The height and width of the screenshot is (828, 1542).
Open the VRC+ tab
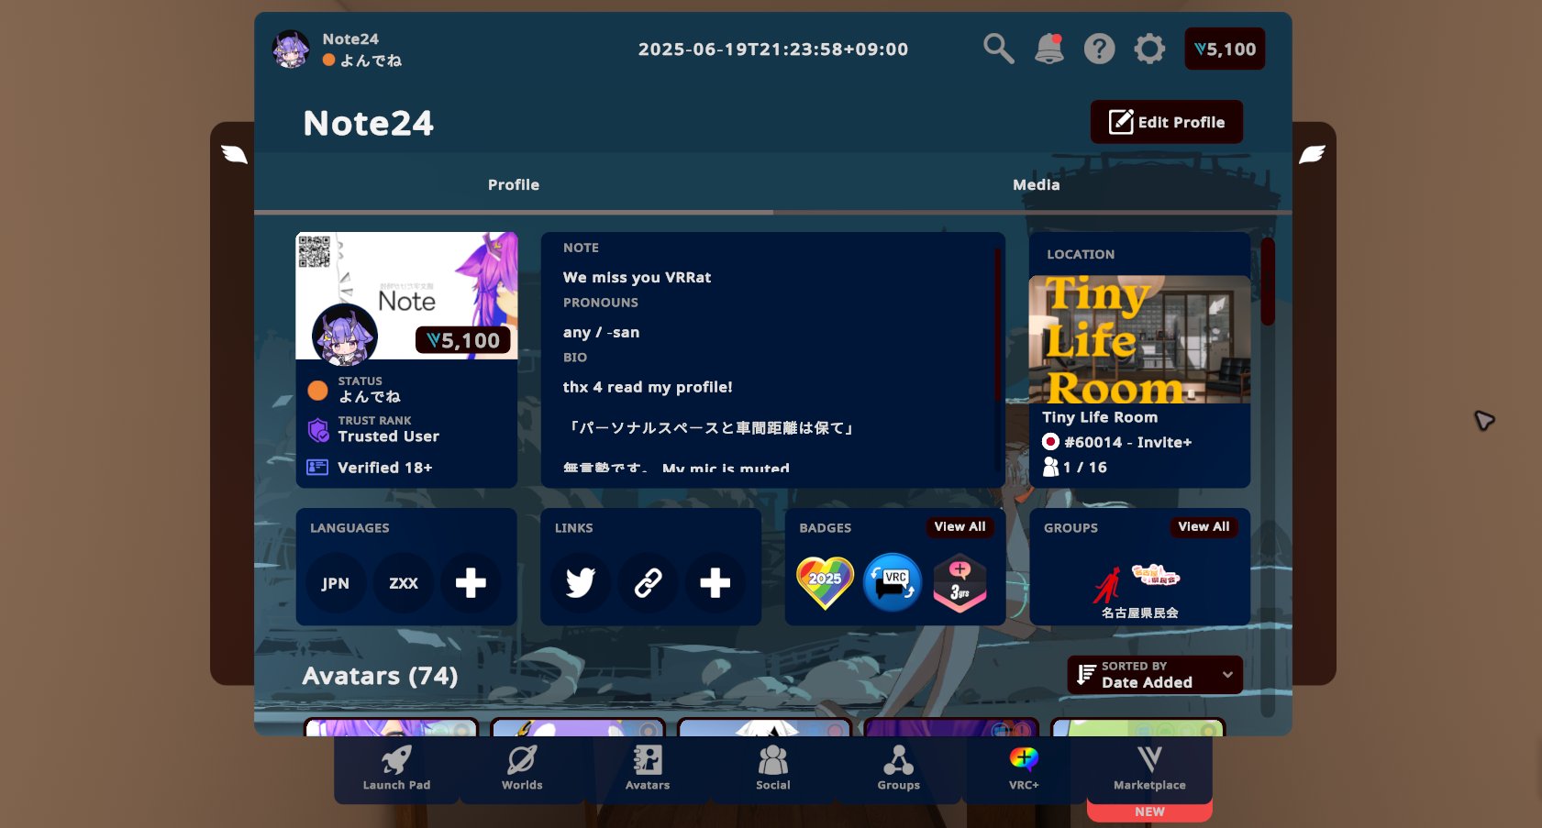click(x=1024, y=768)
